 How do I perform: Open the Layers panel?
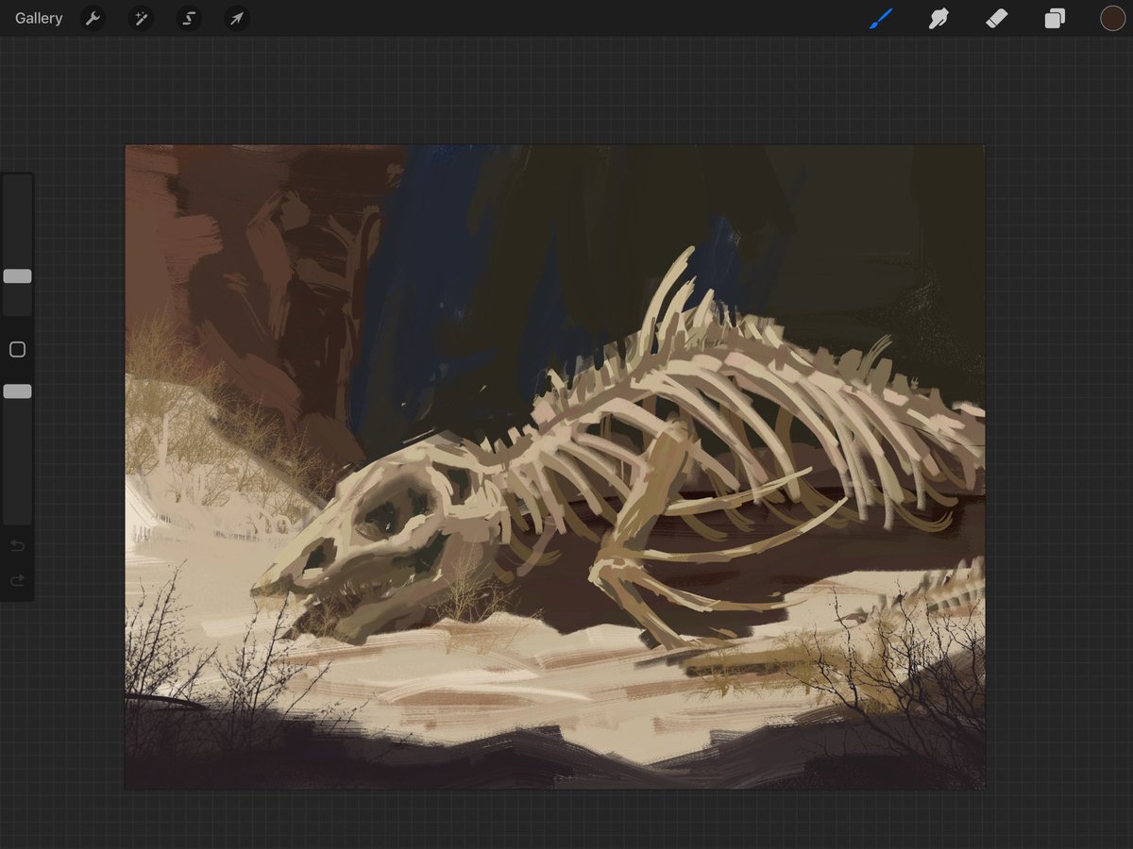coord(1055,18)
